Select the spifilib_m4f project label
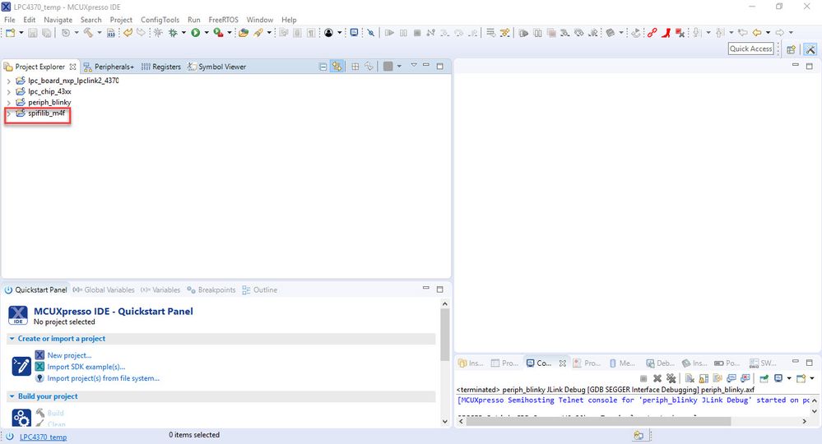The height and width of the screenshot is (444, 822). [x=46, y=113]
